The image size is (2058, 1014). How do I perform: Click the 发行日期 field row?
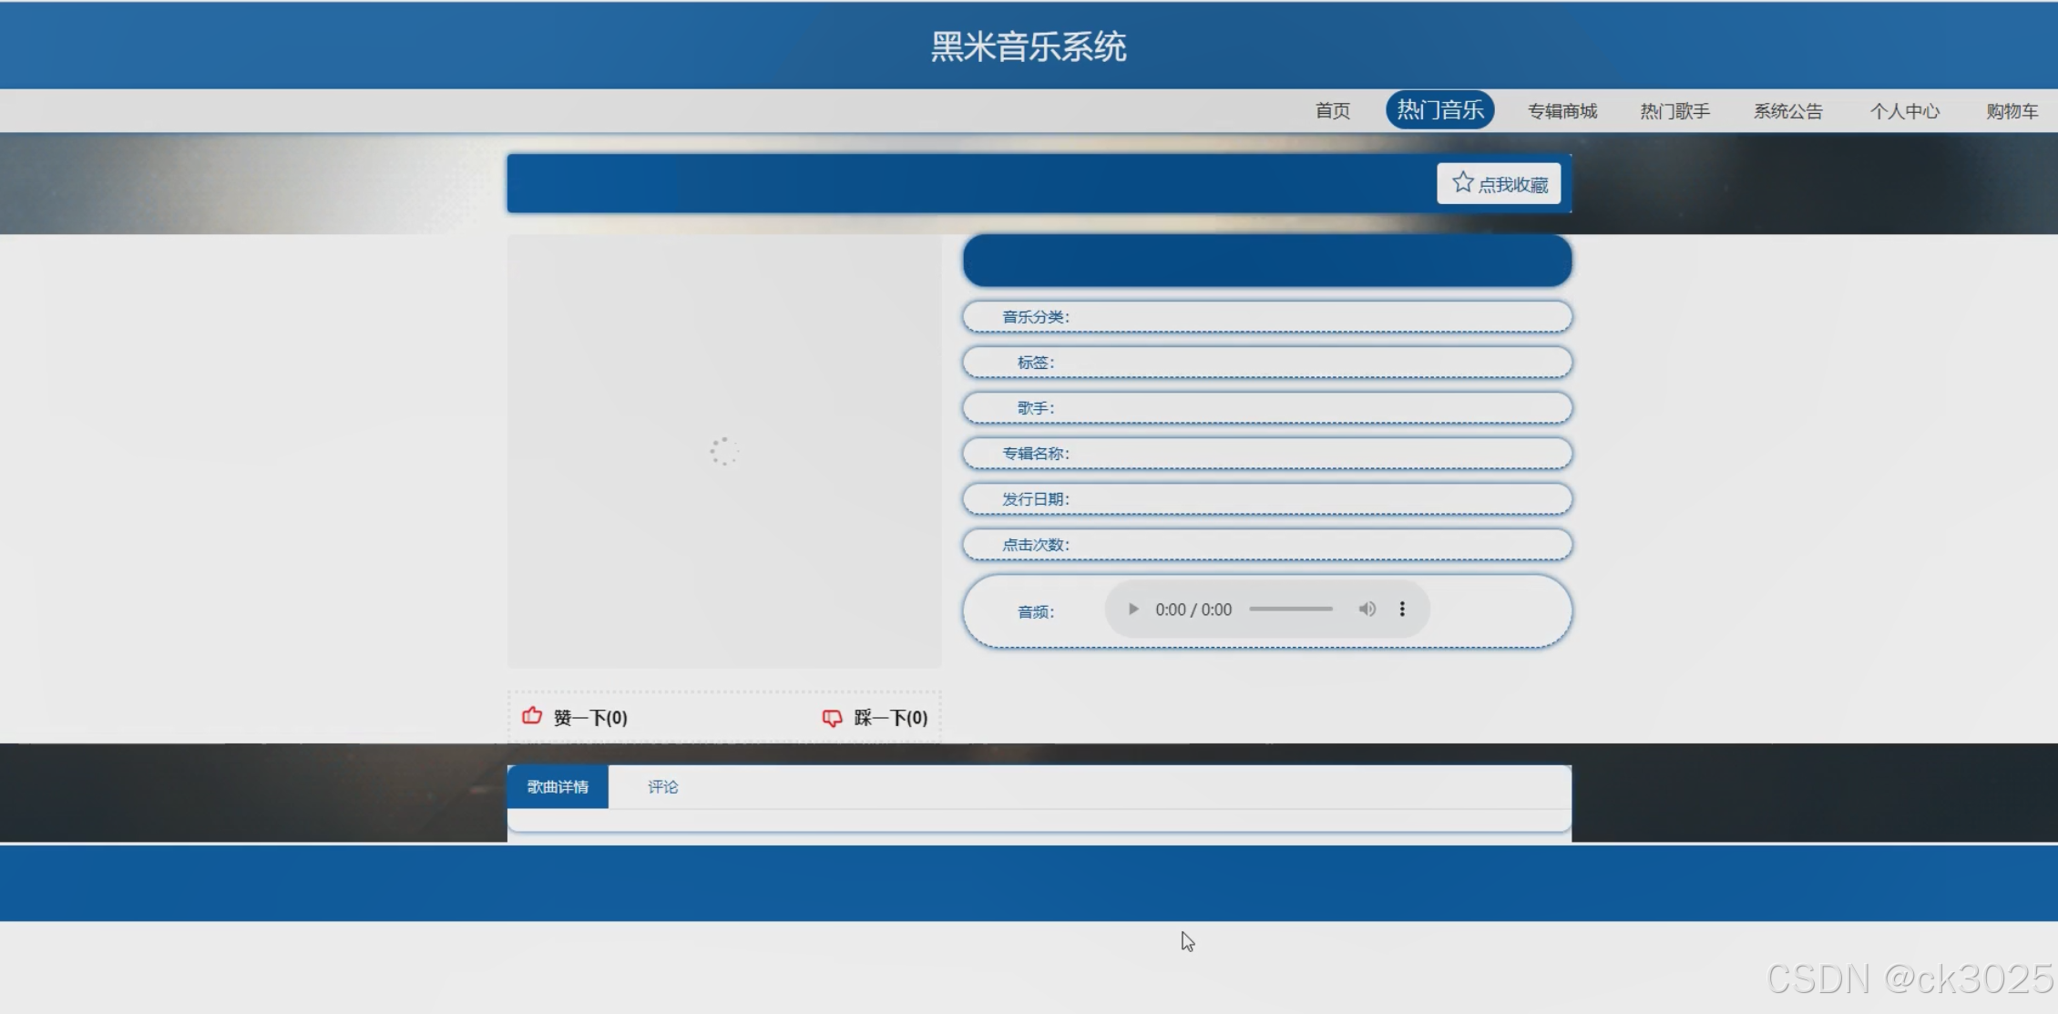(1267, 498)
